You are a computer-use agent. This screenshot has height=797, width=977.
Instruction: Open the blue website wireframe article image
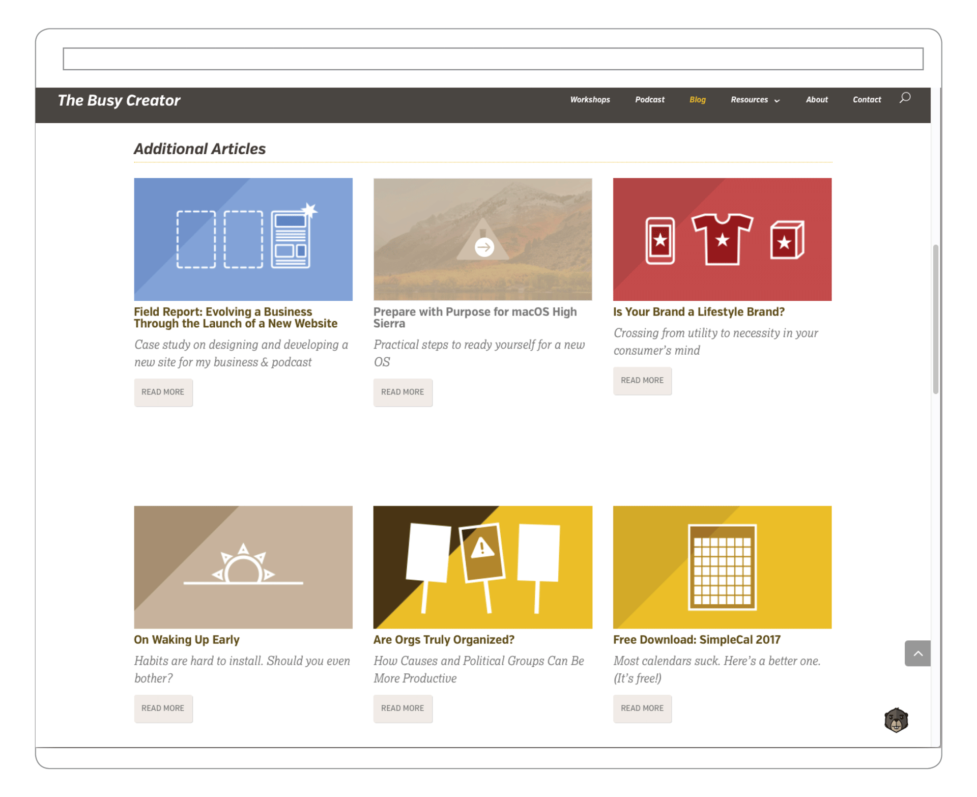(x=243, y=239)
